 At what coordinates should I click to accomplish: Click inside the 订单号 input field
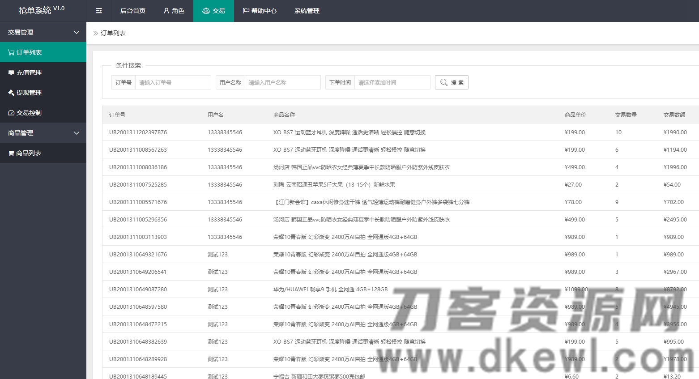click(x=173, y=82)
